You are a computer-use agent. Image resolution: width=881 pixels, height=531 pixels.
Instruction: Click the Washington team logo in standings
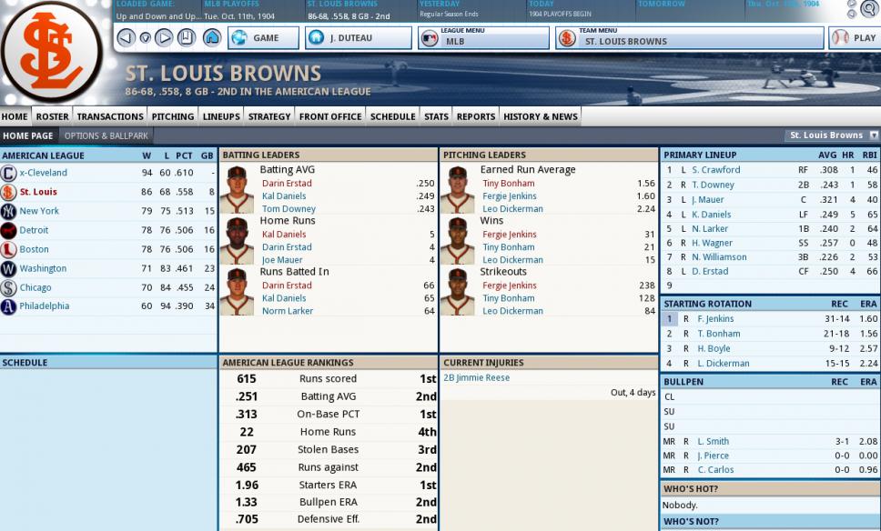8,268
